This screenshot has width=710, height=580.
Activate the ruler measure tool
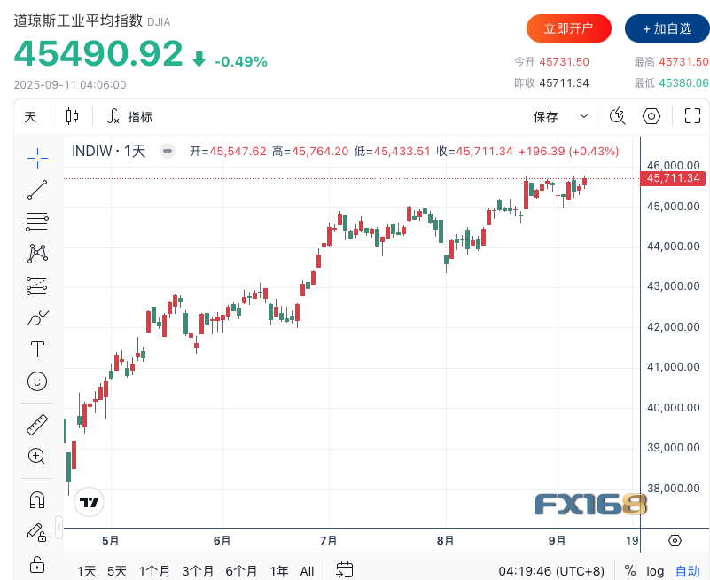[x=37, y=425]
